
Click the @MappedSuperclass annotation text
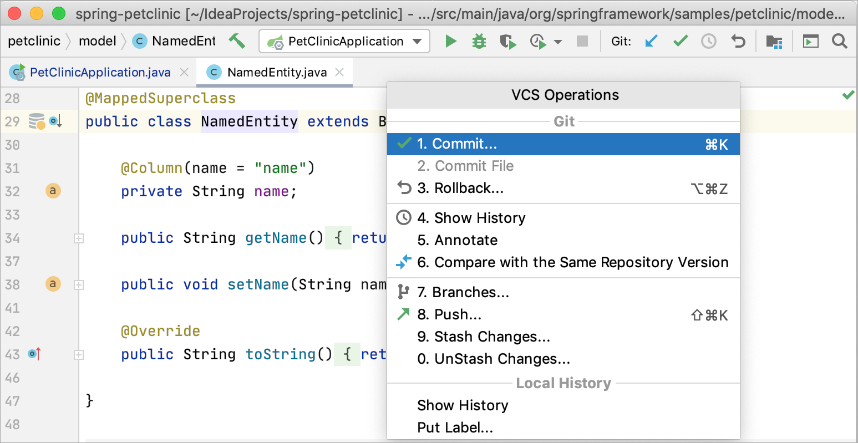160,99
